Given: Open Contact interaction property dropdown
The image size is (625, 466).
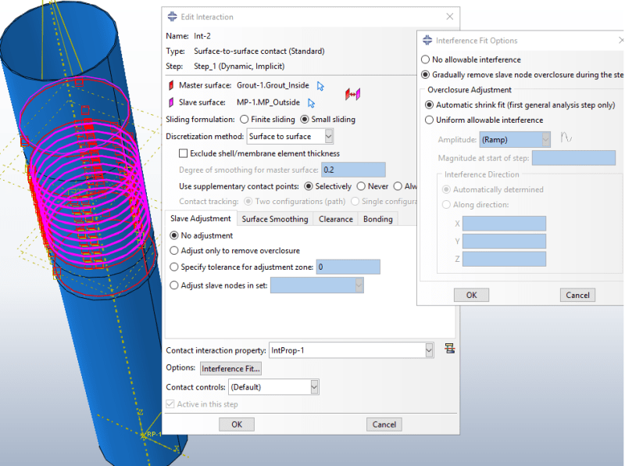Looking at the screenshot, I should [x=429, y=350].
